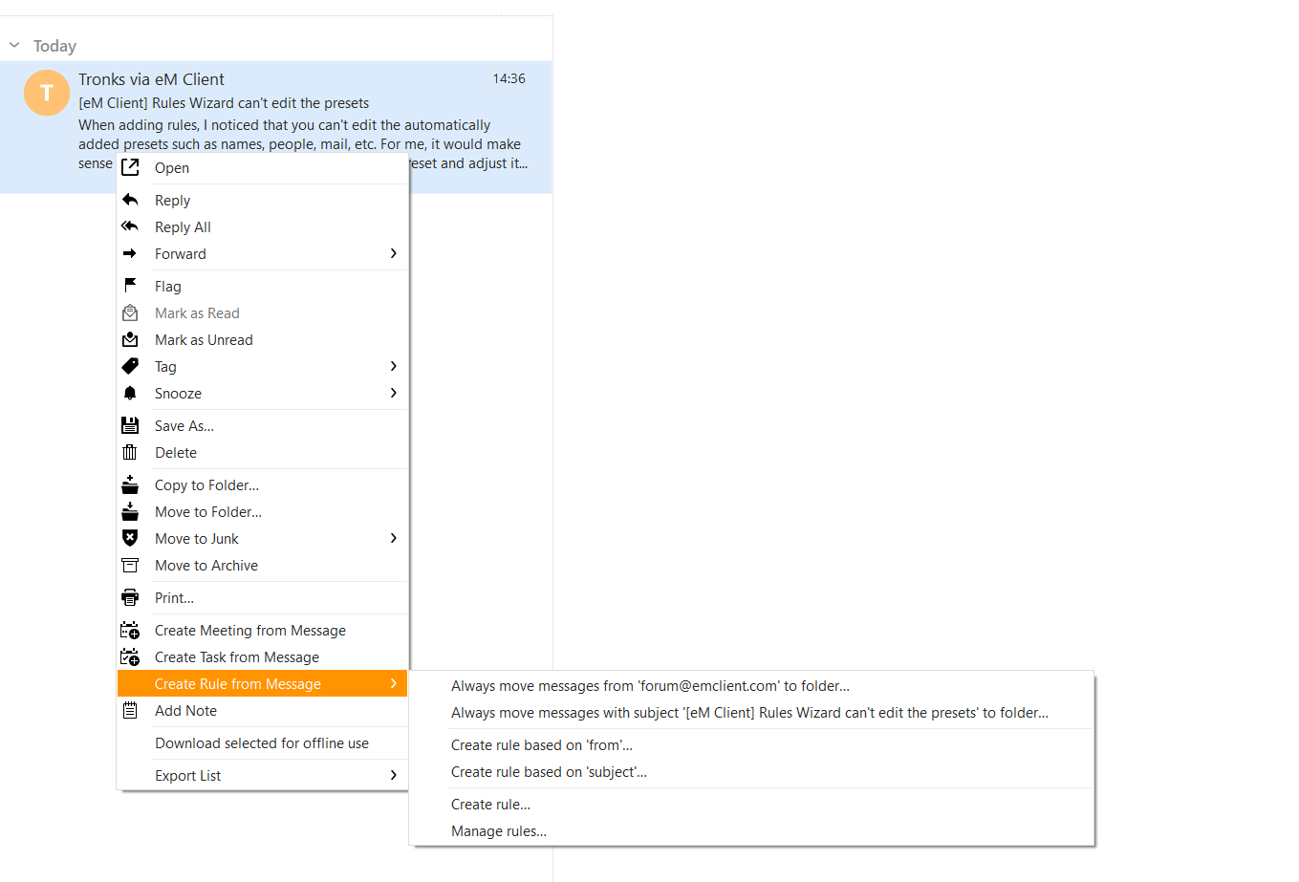The width and height of the screenshot is (1299, 882).
Task: Choose Save As... menu entry
Action: (x=262, y=426)
